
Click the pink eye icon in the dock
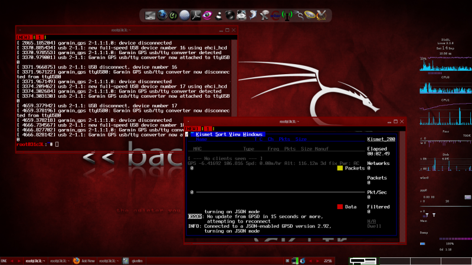(x=208, y=14)
